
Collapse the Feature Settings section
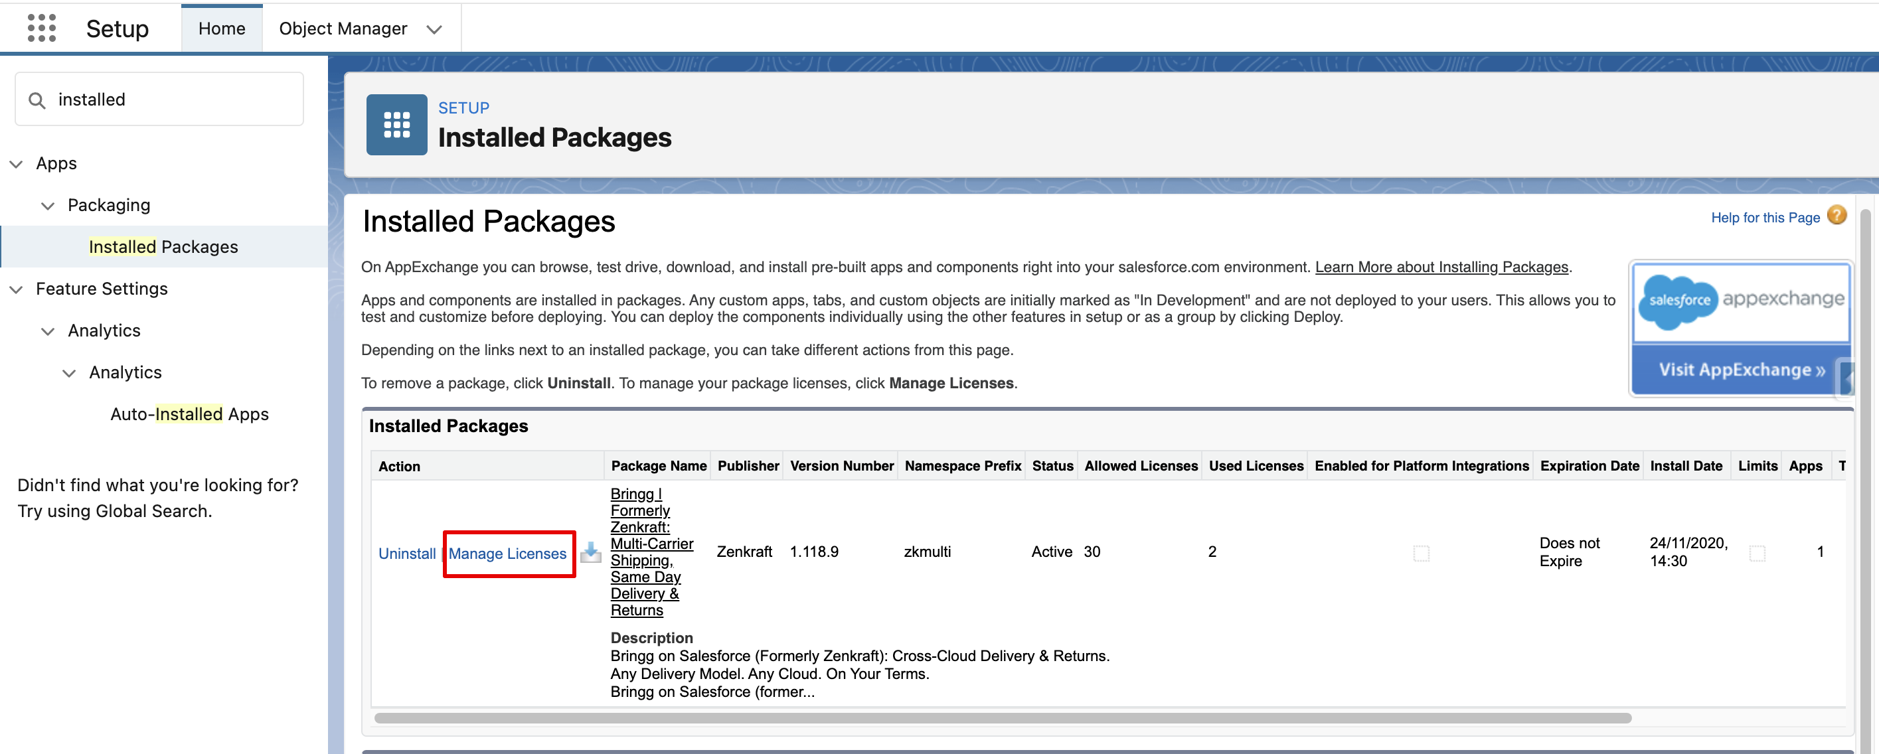click(16, 289)
